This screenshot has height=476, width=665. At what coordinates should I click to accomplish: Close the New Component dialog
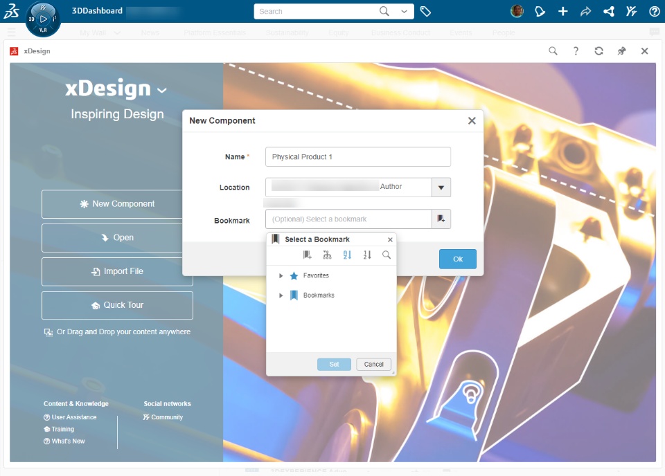pos(472,120)
